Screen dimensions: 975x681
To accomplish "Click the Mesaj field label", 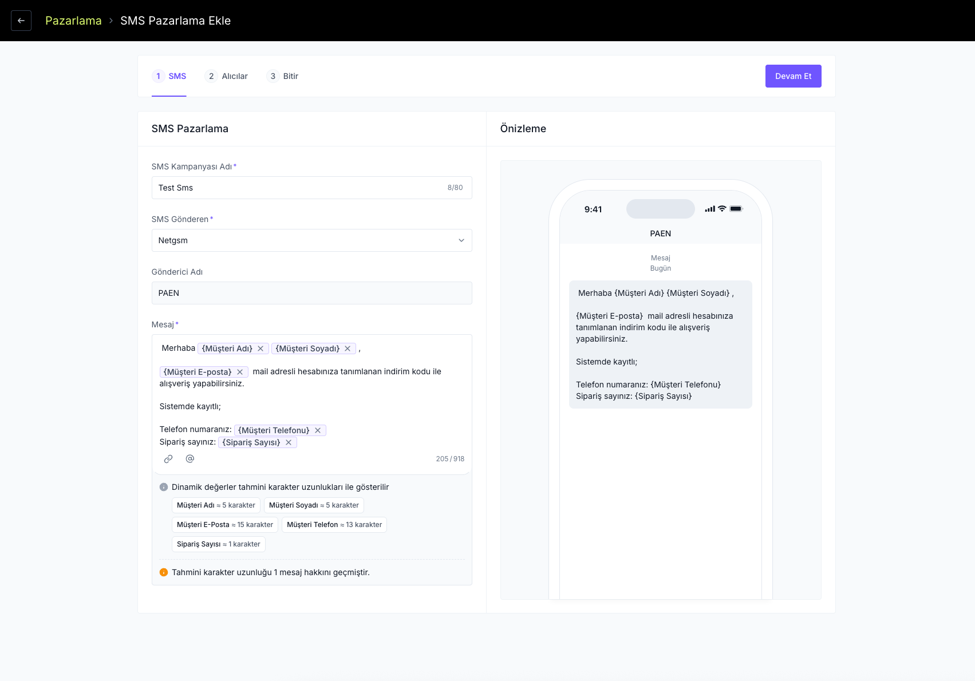I will tap(163, 324).
